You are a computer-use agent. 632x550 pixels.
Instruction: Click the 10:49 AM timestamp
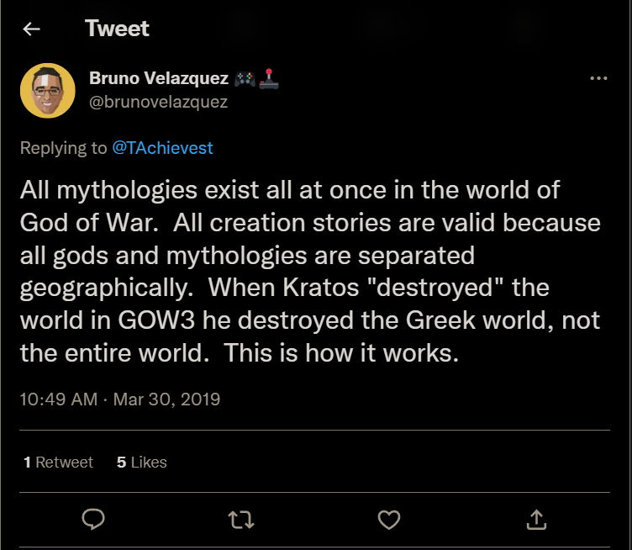58,399
